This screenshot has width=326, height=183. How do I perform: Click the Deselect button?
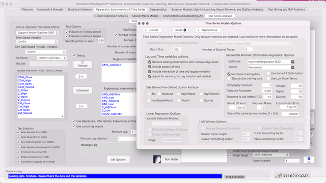(83, 90)
